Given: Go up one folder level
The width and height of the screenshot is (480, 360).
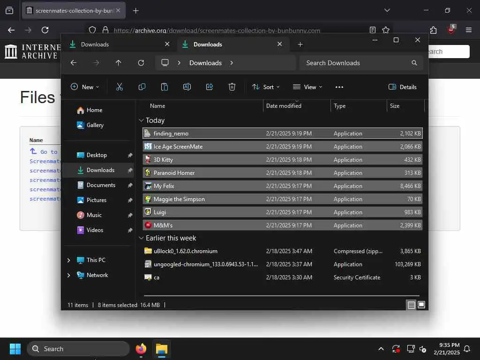Looking at the screenshot, I should coord(119,63).
